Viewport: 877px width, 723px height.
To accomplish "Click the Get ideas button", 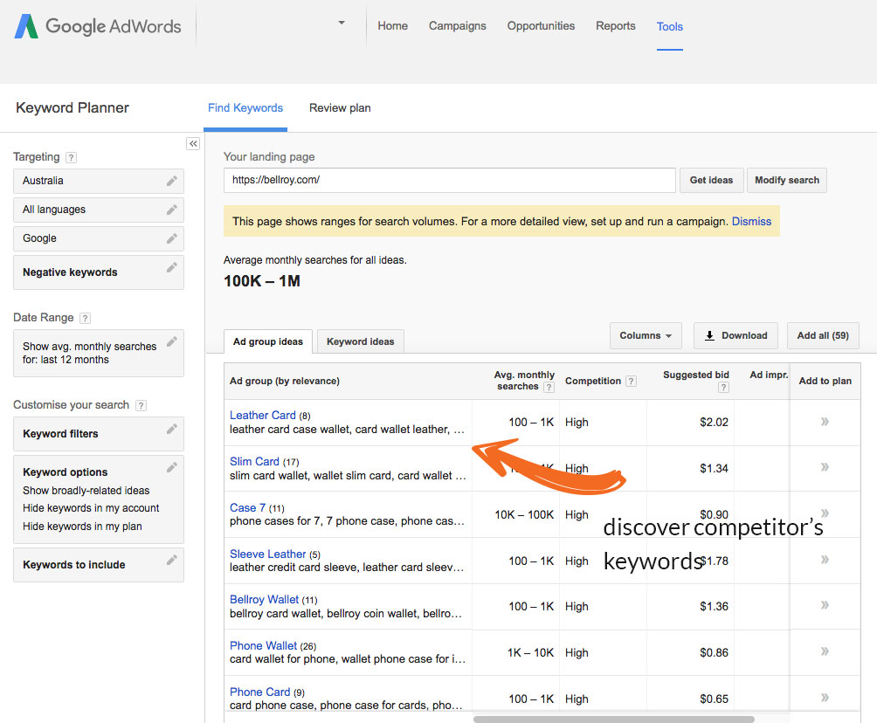I will [711, 180].
